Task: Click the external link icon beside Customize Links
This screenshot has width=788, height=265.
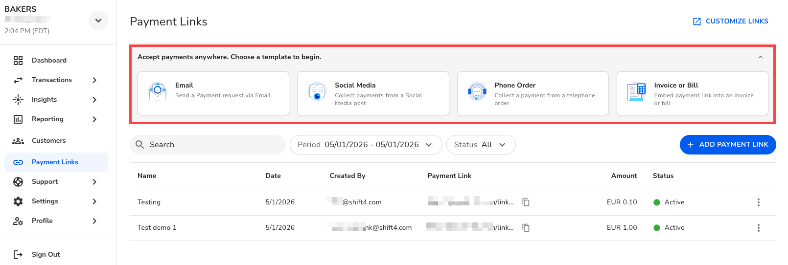Action: (697, 22)
